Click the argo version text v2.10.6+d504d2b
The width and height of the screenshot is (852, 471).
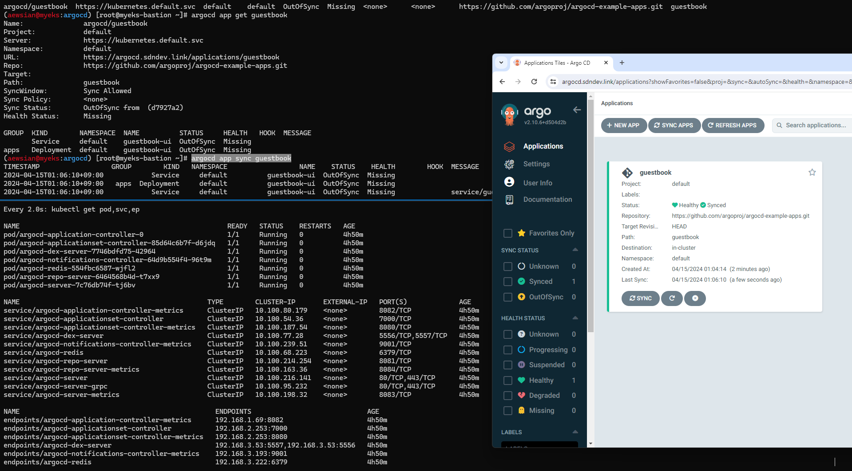[545, 122]
